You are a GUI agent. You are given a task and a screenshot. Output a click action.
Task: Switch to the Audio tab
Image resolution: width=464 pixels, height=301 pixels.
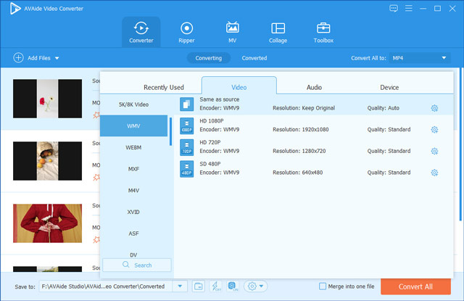click(x=314, y=87)
